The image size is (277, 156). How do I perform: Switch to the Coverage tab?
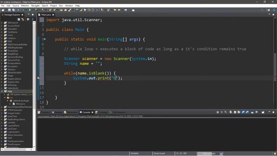pyautogui.click(x=101, y=112)
